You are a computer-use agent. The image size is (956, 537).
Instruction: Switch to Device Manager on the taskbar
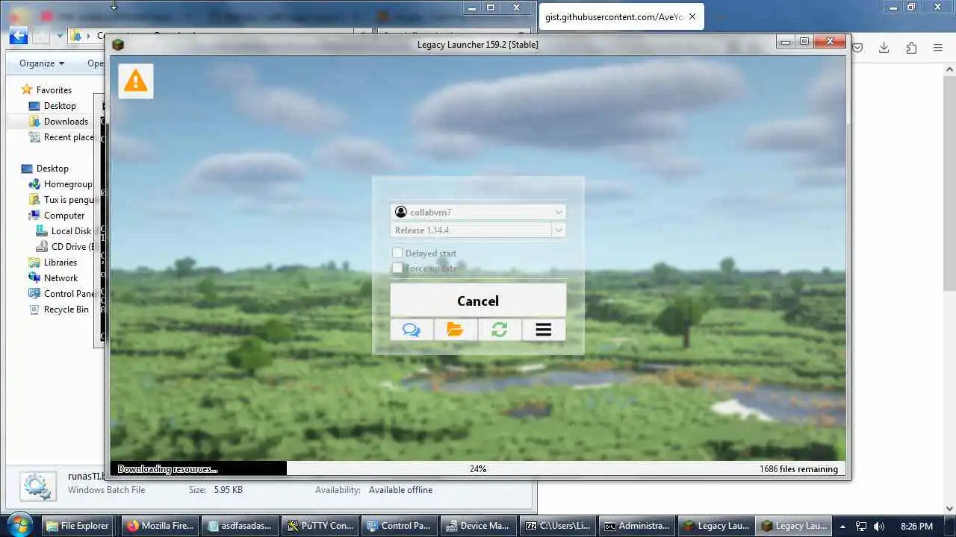(x=478, y=526)
